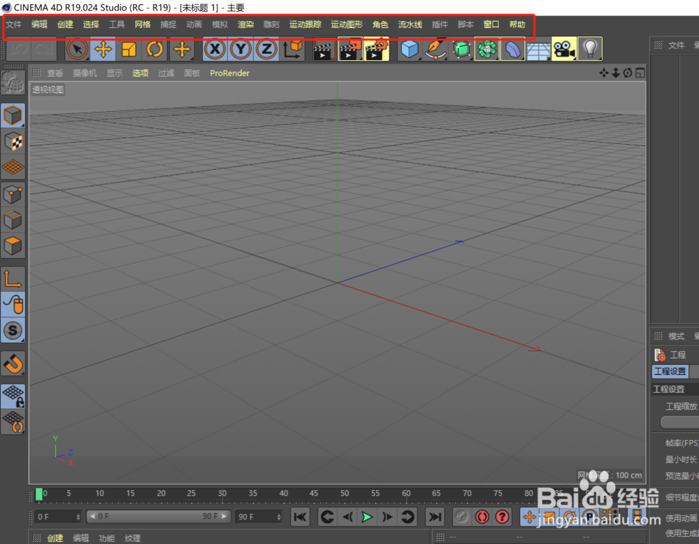
Task: Open the 编辑 menu
Action: 39,24
